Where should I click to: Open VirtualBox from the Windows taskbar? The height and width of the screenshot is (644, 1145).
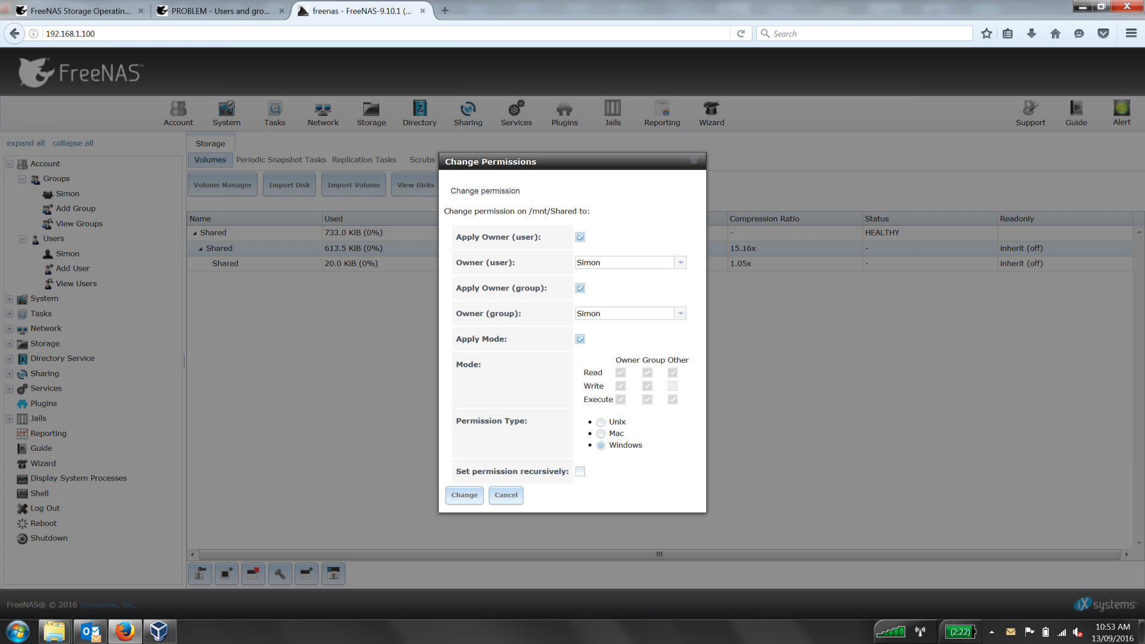[x=159, y=631]
